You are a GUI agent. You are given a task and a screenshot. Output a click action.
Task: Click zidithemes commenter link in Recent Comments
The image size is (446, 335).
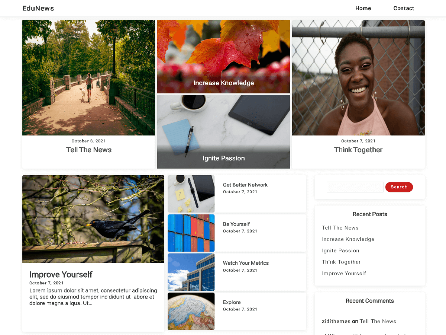[x=336, y=321]
